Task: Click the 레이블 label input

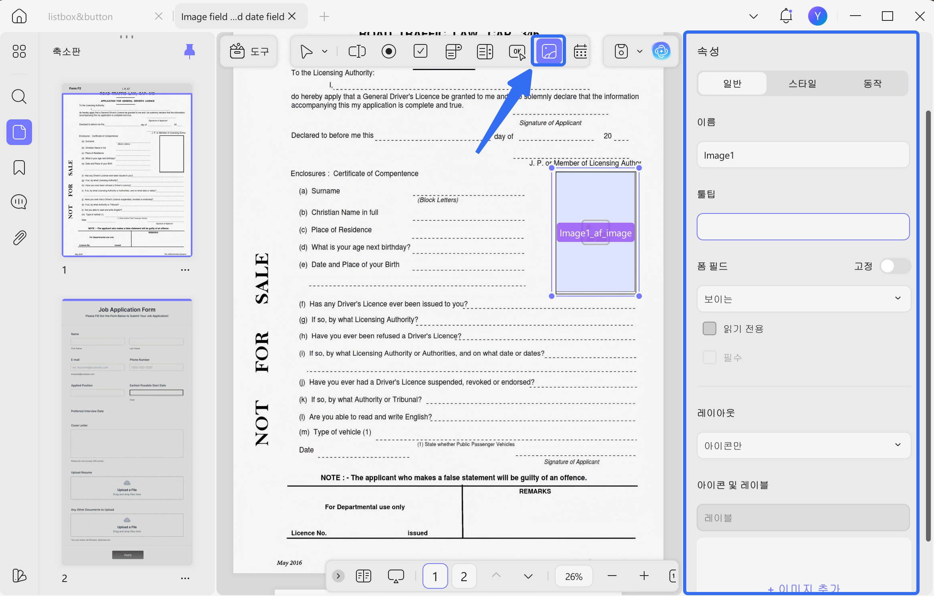Action: [x=803, y=517]
